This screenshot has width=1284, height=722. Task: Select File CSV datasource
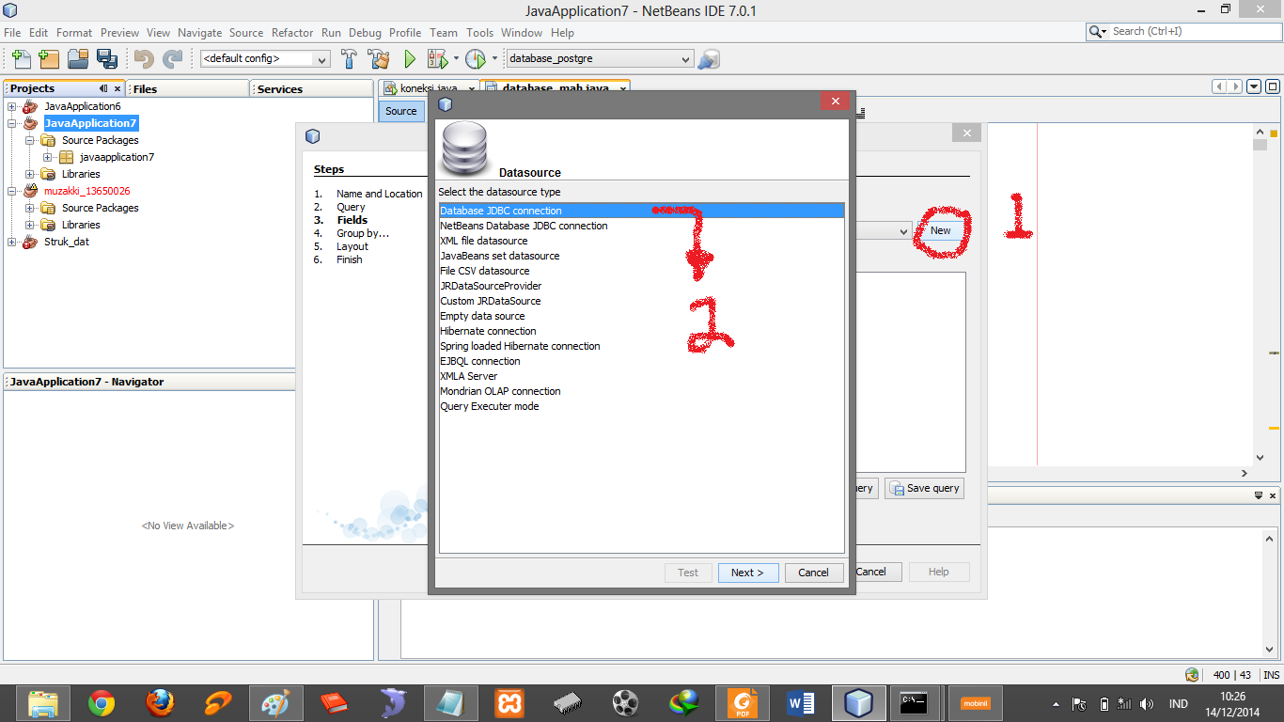tap(641, 271)
